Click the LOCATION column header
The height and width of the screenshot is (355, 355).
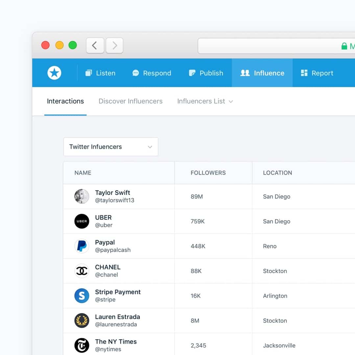tap(277, 173)
